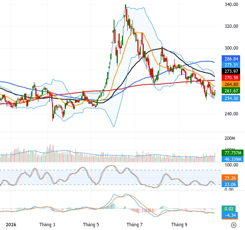
Task: Select the 0.02 MACD histogram value label
Action: click(x=228, y=209)
